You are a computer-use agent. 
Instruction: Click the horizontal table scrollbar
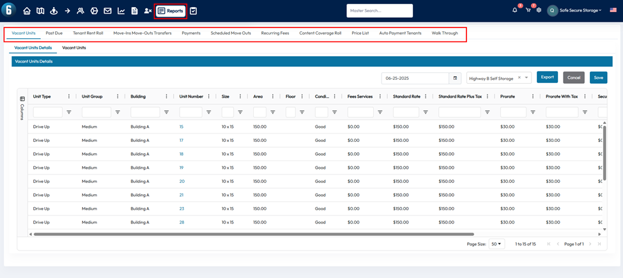pos(254,234)
